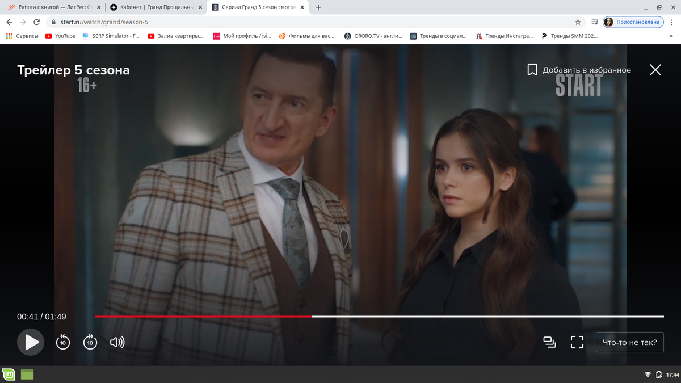Add the trailer via 'Добавить в избранное'

[579, 70]
